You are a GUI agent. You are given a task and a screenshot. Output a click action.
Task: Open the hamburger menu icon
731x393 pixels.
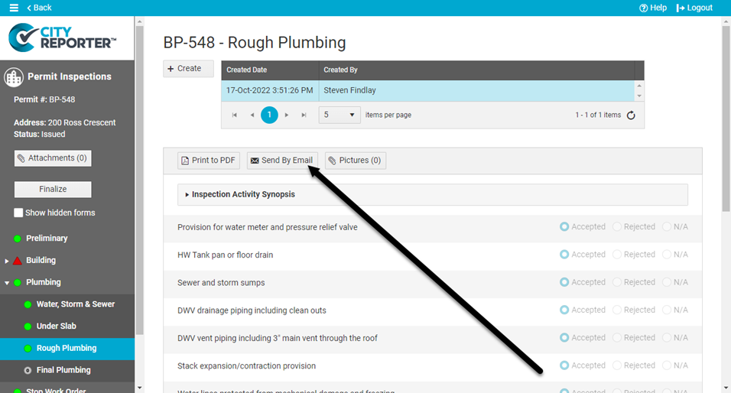click(14, 8)
